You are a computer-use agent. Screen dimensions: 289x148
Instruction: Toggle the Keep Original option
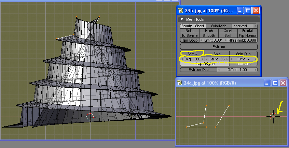pyautogui.click(x=205, y=64)
